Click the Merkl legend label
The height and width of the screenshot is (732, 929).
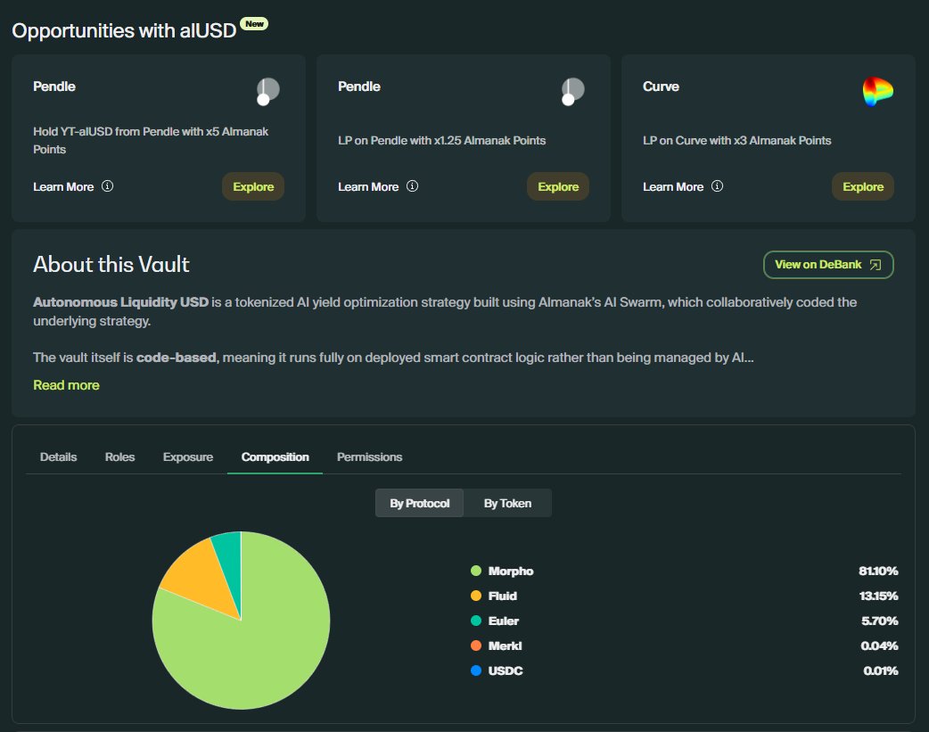pos(505,646)
